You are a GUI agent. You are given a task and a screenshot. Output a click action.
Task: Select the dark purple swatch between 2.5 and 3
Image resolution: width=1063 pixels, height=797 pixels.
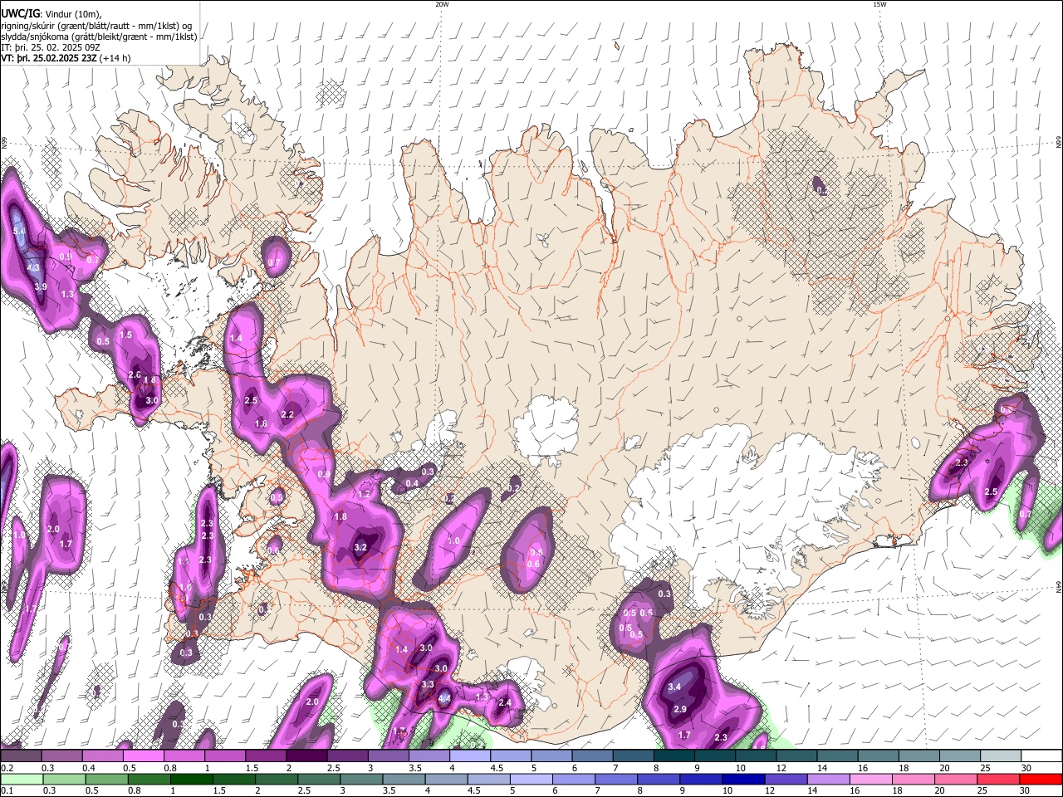(x=346, y=755)
